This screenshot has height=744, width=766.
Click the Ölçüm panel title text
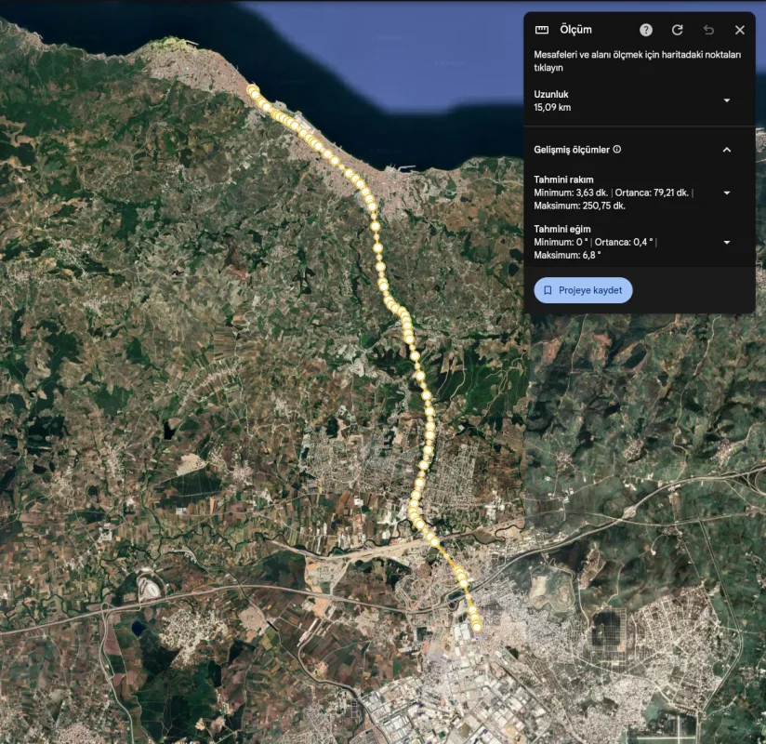pos(575,30)
